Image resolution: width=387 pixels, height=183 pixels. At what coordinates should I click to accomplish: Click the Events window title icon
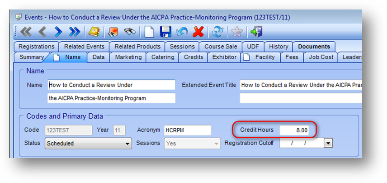[19, 17]
